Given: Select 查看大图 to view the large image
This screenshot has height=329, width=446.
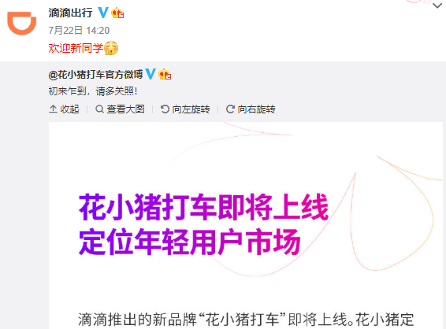Looking at the screenshot, I should [x=120, y=109].
